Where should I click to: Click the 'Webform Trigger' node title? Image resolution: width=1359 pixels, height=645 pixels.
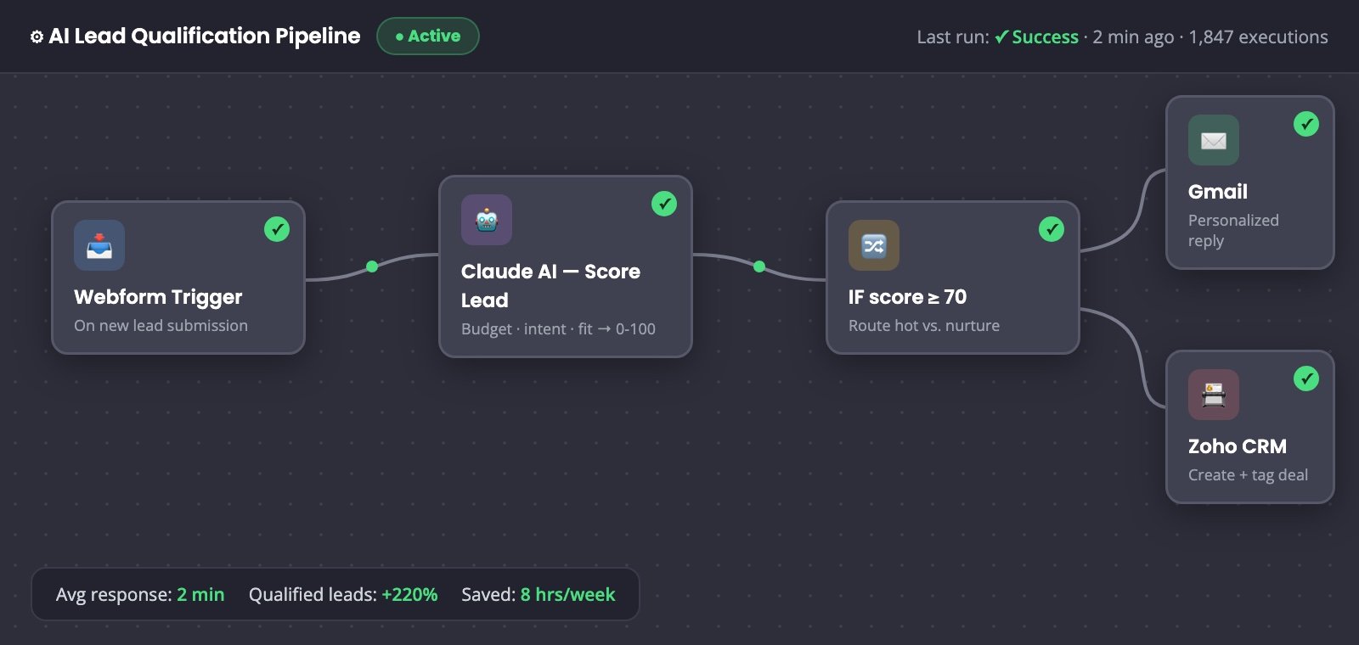click(x=158, y=297)
